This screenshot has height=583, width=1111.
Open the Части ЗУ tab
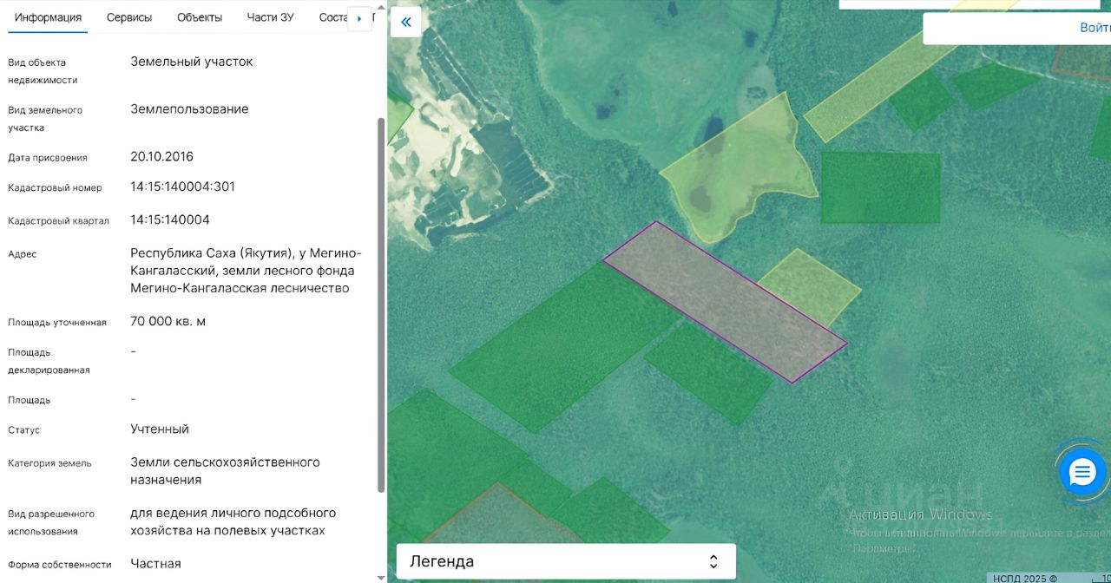click(270, 17)
